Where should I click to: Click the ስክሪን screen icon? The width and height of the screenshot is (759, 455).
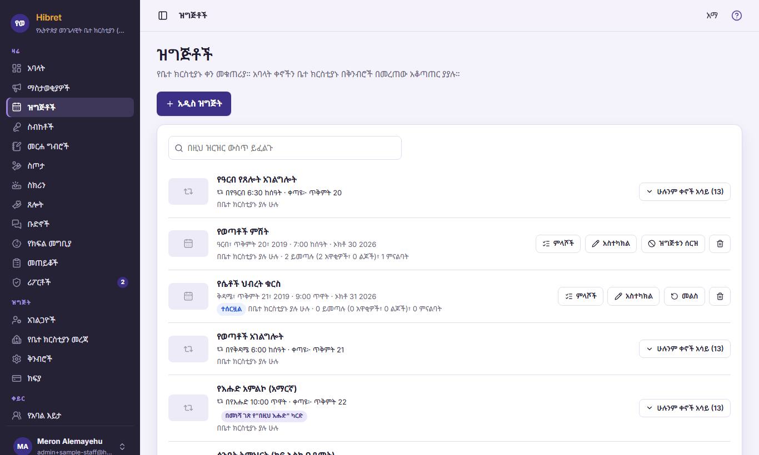point(17,185)
